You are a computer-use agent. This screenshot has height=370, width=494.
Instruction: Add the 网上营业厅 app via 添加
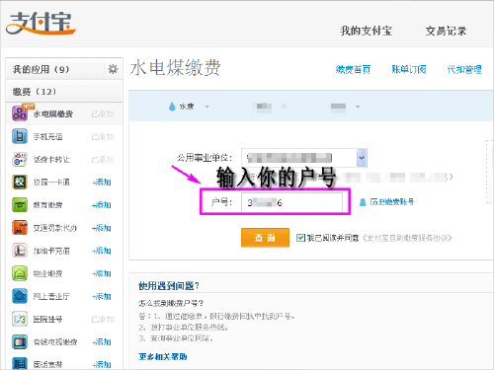coord(102,296)
